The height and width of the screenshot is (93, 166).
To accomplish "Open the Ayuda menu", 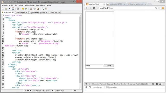I will pyautogui.click(x=49, y=5).
